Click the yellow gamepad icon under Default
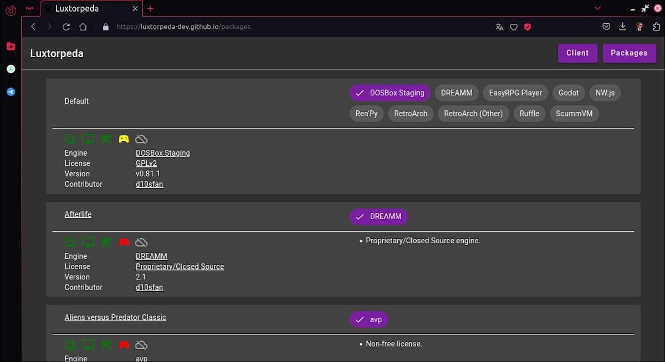The width and height of the screenshot is (665, 362). tap(124, 139)
